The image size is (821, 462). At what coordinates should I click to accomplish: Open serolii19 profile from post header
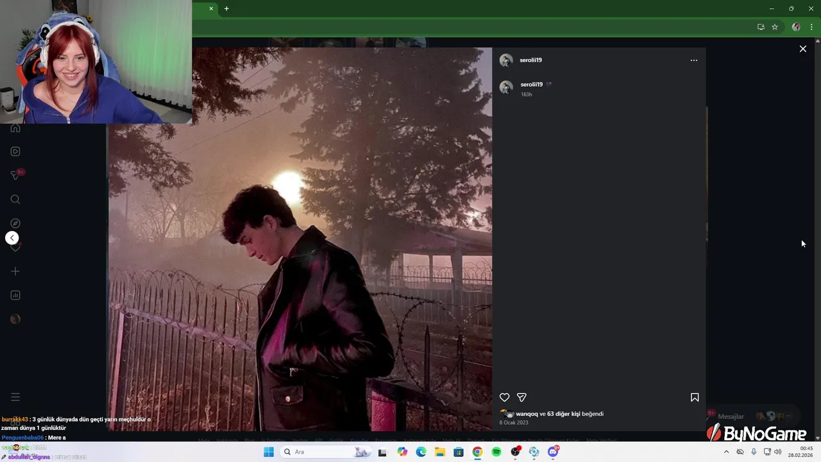530,60
